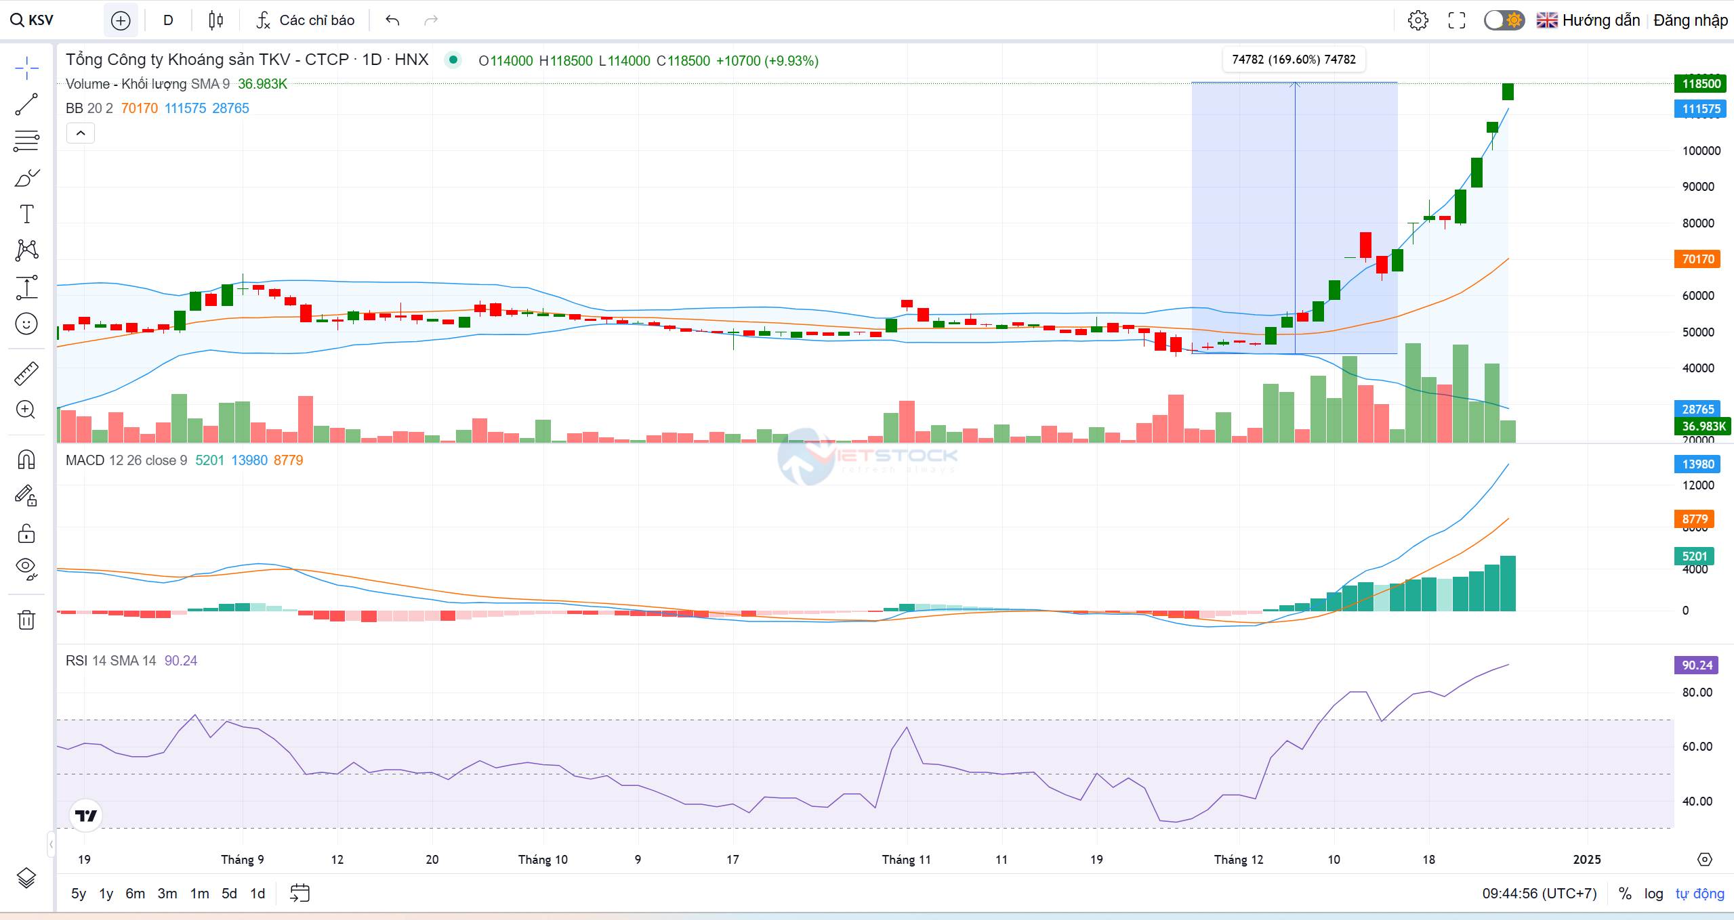Click the KSV symbol search field
Viewport: 1734px width, 920px height.
(41, 20)
